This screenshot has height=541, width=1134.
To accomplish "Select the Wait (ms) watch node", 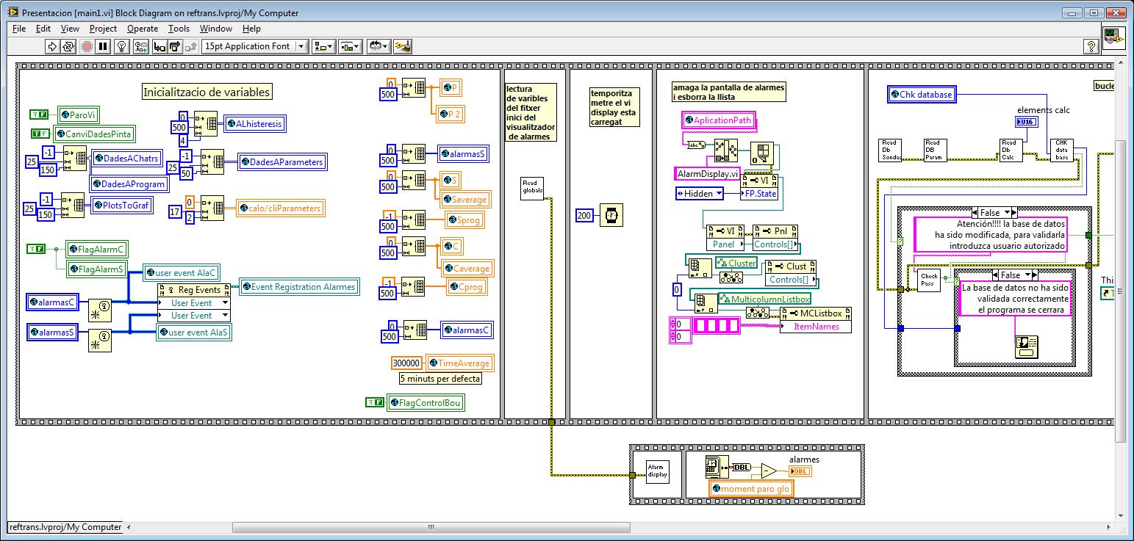I will coord(611,215).
